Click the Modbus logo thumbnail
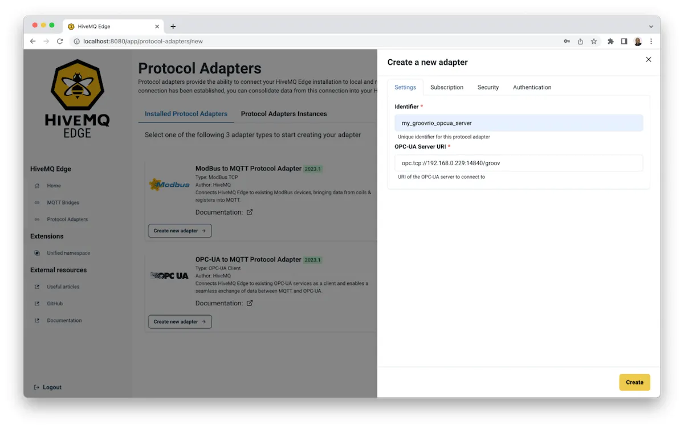This screenshot has width=684, height=429. pos(169,185)
